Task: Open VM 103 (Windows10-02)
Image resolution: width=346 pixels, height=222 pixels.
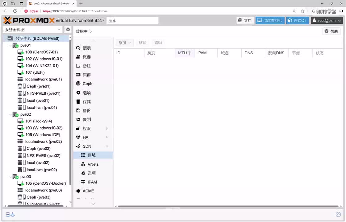Action: (44, 128)
